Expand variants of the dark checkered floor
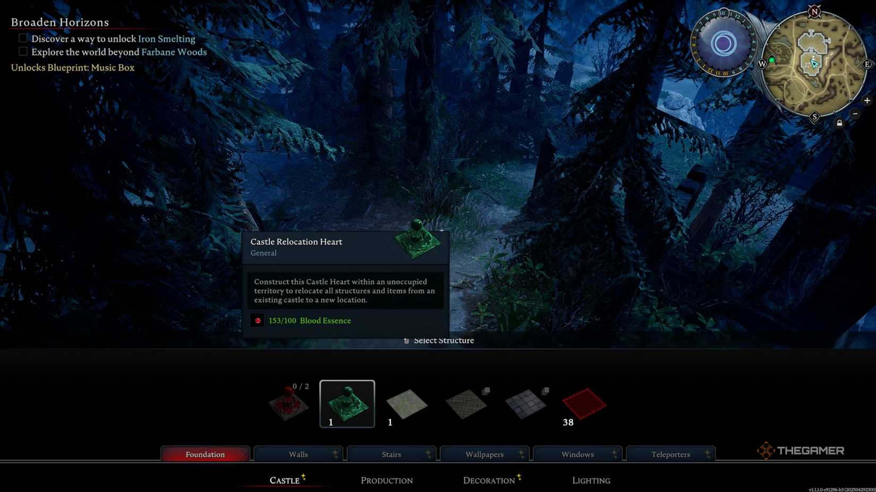Image resolution: width=876 pixels, height=492 pixels. pos(486,391)
